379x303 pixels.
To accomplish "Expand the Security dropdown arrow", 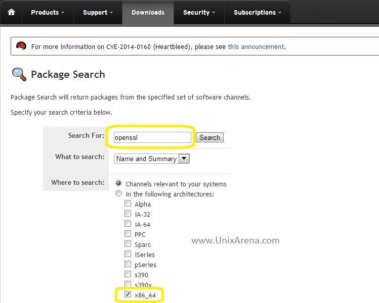I will coord(214,13).
